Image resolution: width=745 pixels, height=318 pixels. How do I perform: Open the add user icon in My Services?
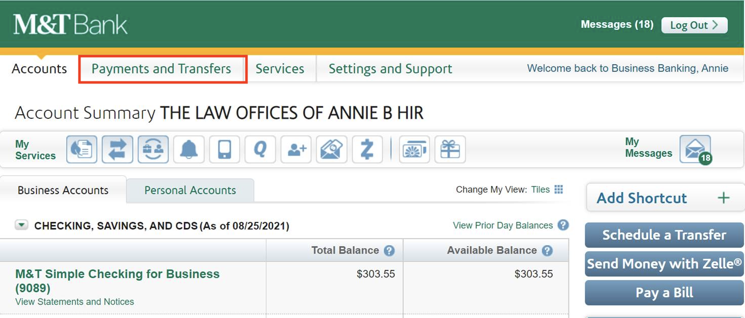[x=296, y=149]
